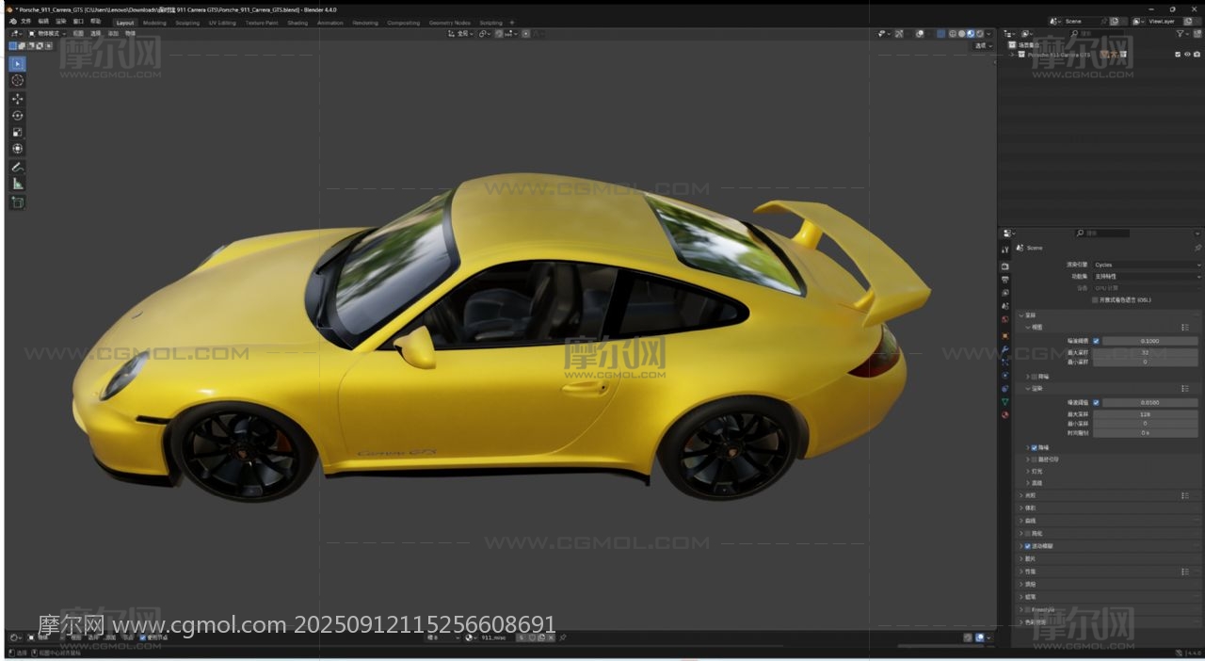Collapse the sampling section
This screenshot has width=1205, height=661.
(x=1020, y=315)
